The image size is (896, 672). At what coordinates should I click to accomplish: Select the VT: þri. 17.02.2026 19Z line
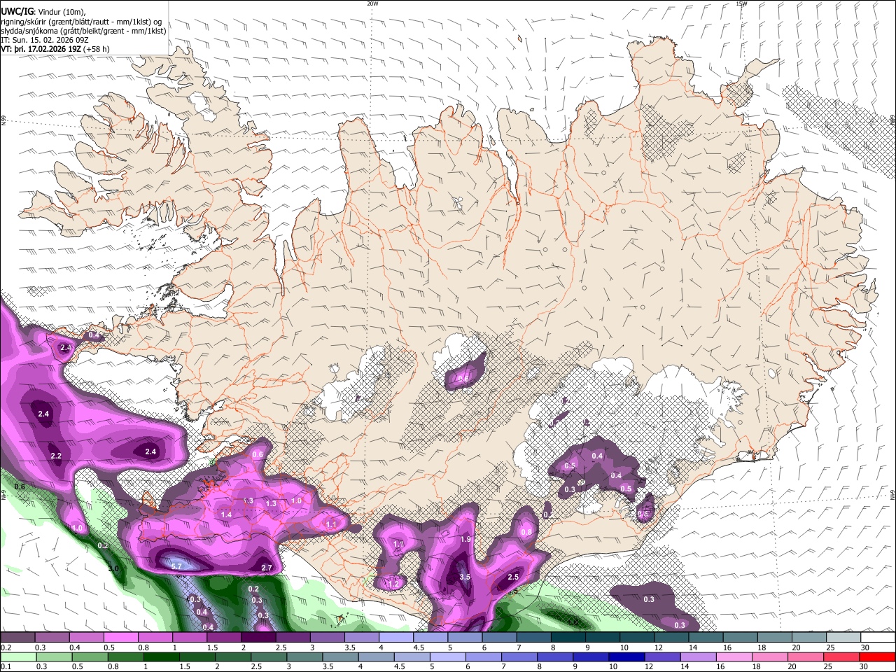click(55, 49)
